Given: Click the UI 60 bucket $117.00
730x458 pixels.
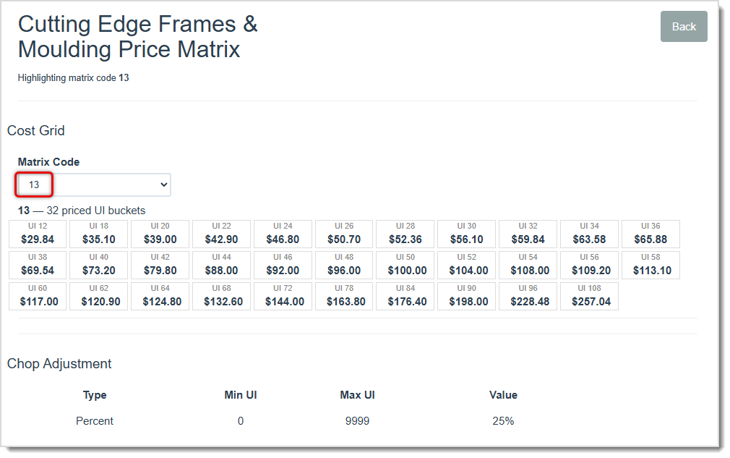Looking at the screenshot, I should [x=38, y=297].
